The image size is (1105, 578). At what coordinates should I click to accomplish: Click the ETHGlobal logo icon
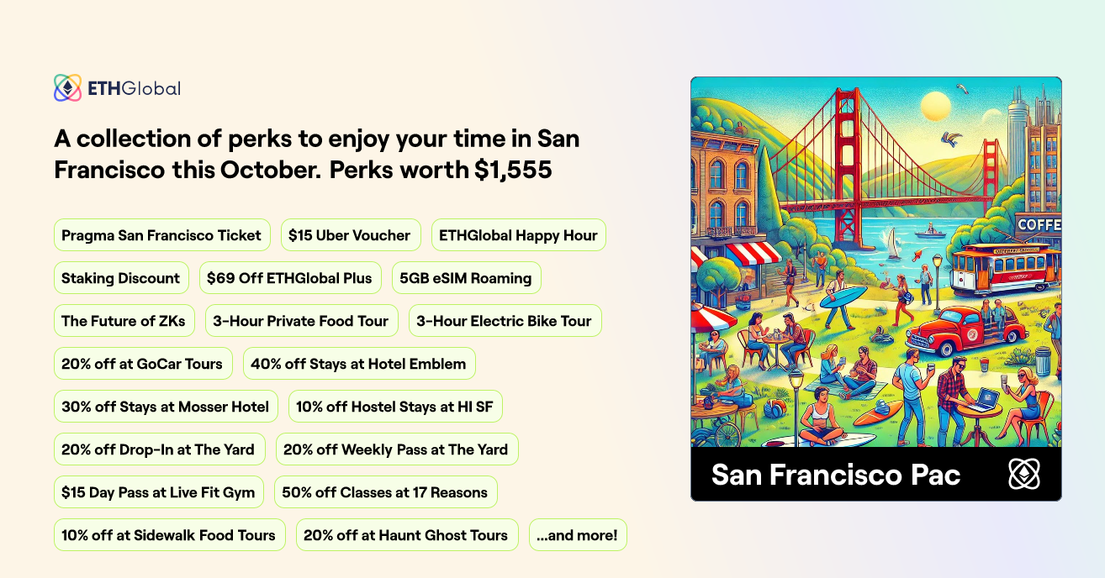point(67,88)
